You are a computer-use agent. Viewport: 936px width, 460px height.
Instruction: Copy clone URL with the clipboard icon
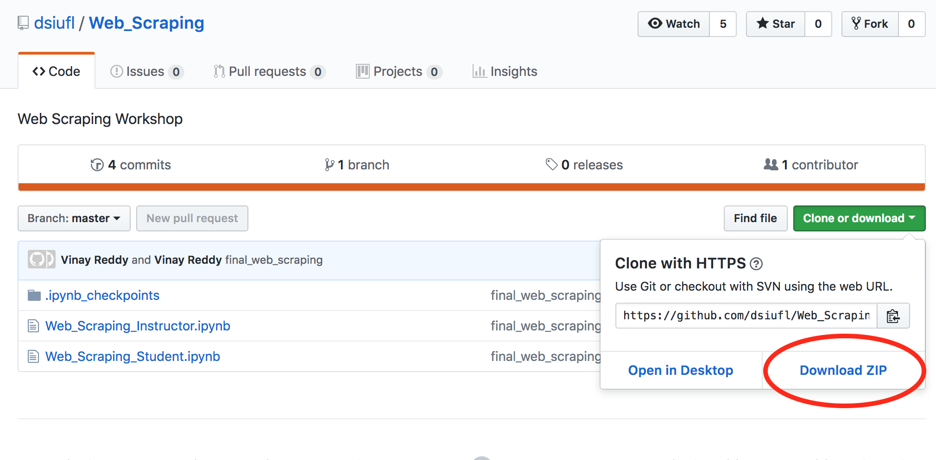pos(893,316)
